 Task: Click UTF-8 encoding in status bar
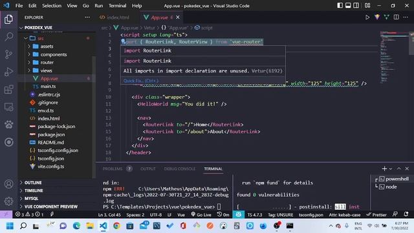click(156, 214)
